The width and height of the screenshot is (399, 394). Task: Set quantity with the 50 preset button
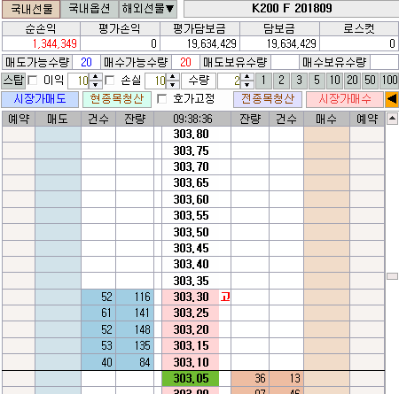coord(370,81)
